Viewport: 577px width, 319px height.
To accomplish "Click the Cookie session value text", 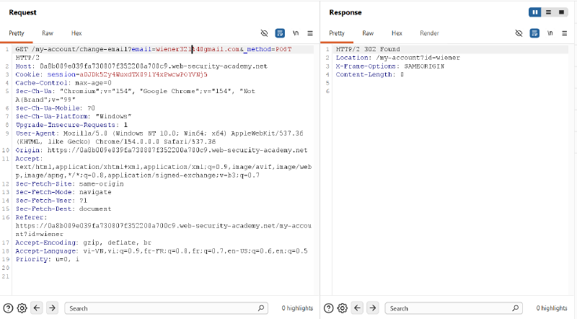I will tap(144, 74).
